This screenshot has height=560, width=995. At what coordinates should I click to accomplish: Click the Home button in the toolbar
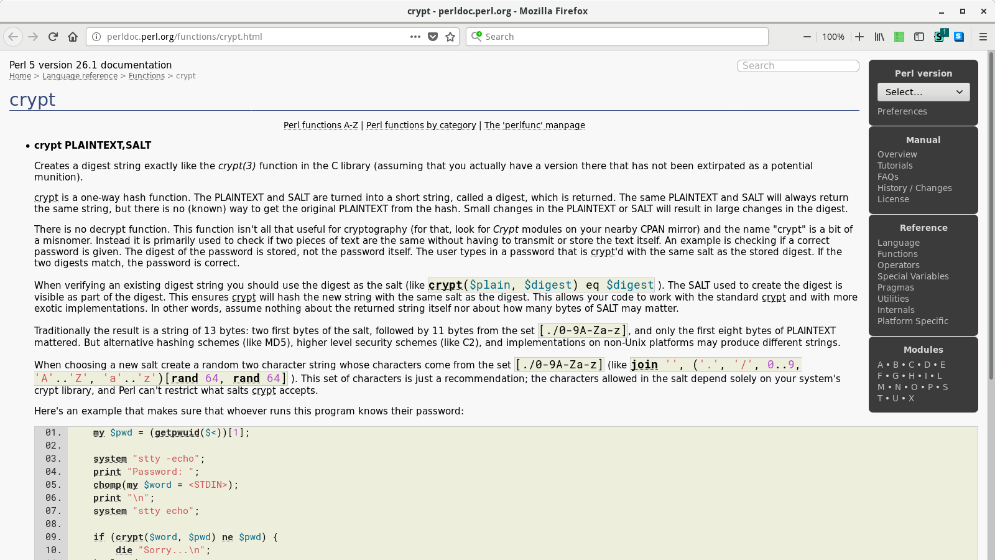point(72,37)
